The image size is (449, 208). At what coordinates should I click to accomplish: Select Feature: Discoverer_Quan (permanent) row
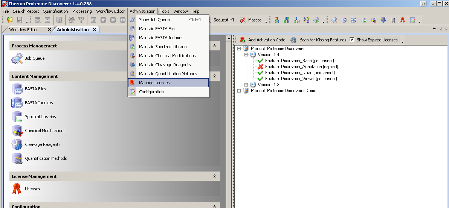point(300,73)
